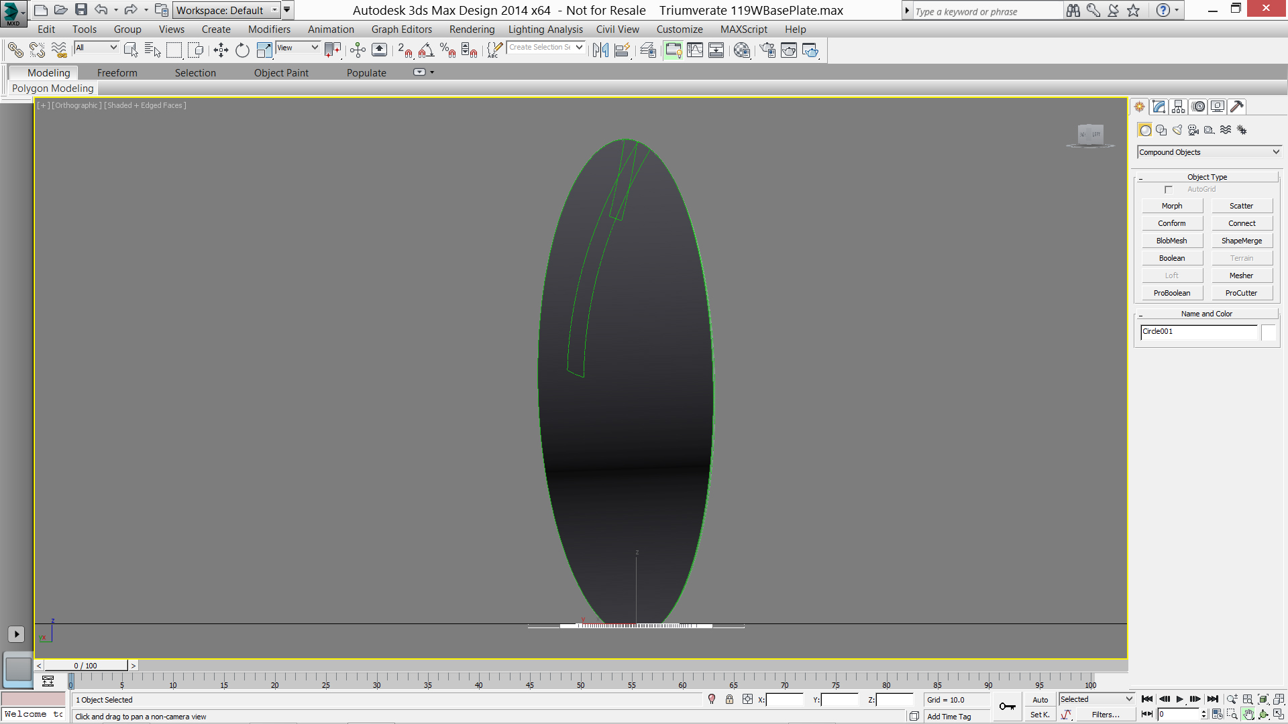Viewport: 1288px width, 724px height.
Task: Switch to the Hierarchy command panel tab
Action: click(1178, 107)
